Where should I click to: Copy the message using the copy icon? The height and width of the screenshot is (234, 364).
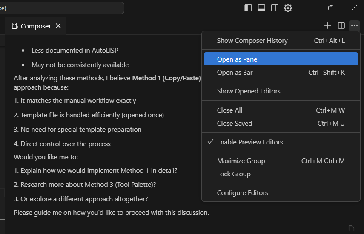coord(351,228)
